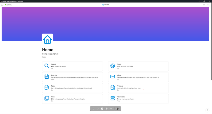Click the Page type label under title
The height and width of the screenshot is (114, 212).
[x=44, y=57]
